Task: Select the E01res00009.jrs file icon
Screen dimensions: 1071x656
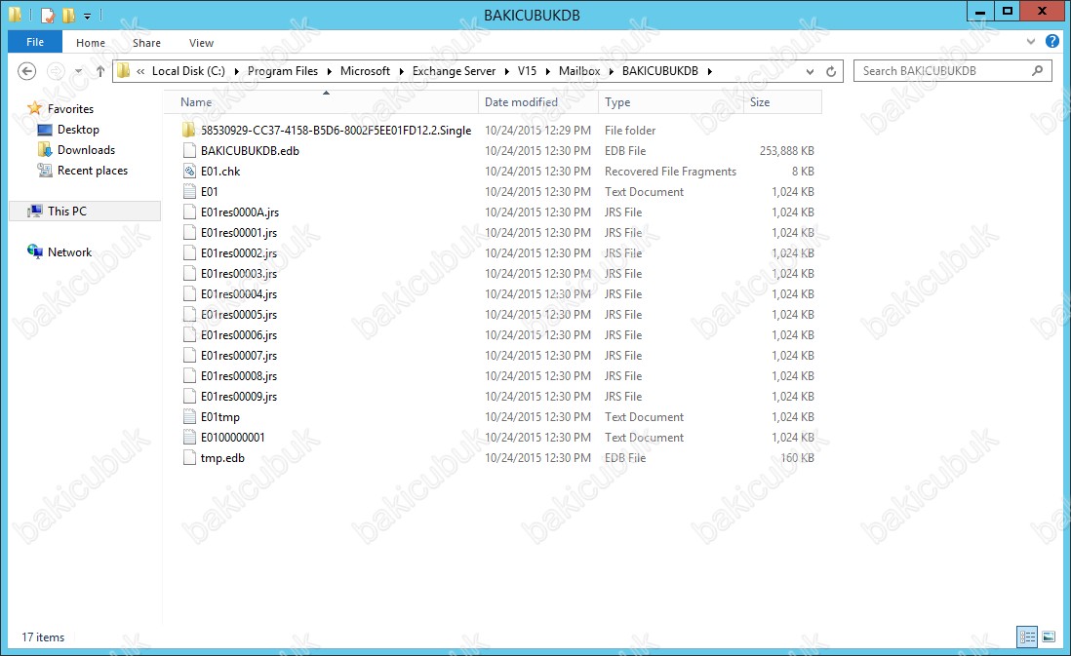Action: coord(189,396)
